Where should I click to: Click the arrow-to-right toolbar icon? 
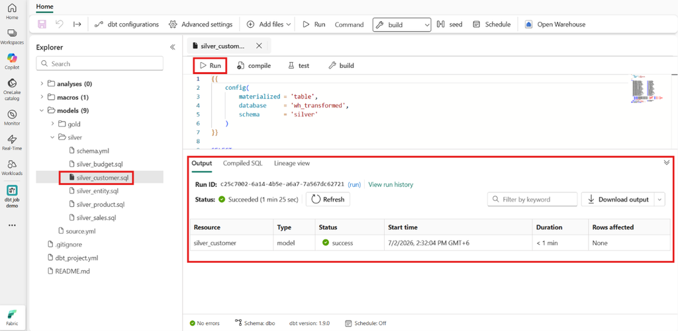[x=77, y=24]
